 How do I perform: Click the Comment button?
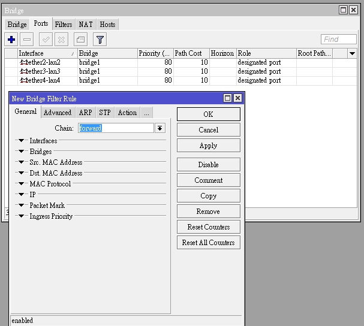point(209,180)
